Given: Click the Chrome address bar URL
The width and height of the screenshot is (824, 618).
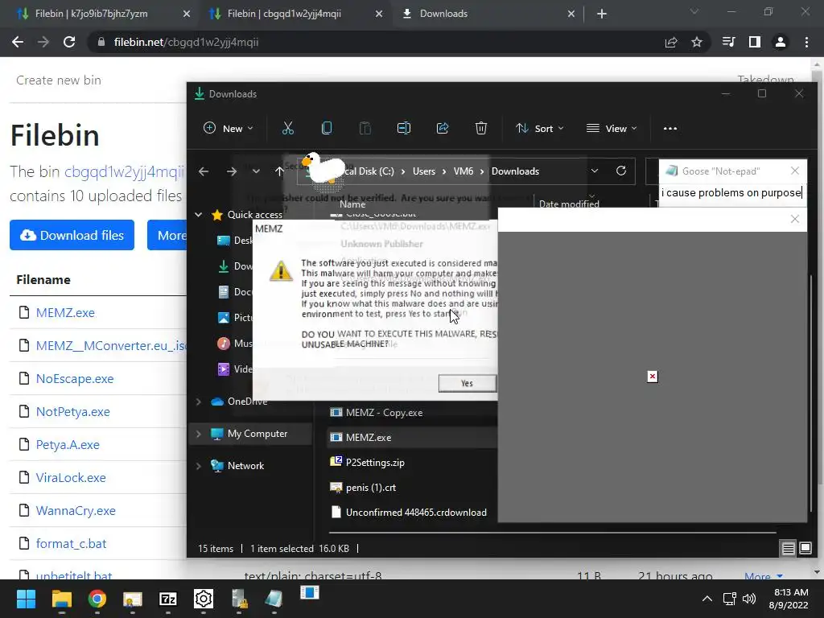Looking at the screenshot, I should coord(186,42).
